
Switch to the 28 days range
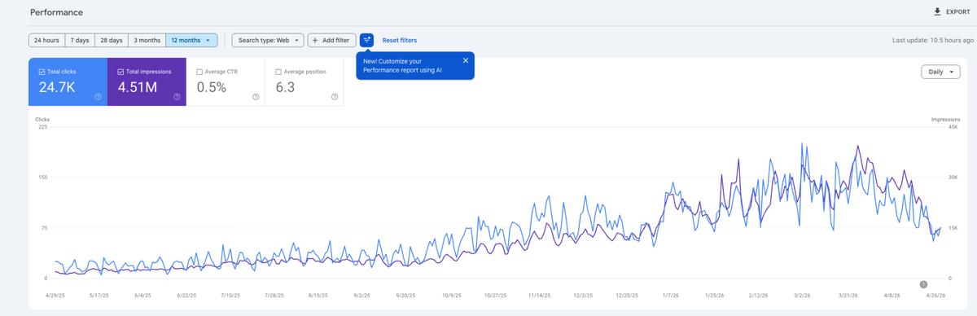click(111, 40)
